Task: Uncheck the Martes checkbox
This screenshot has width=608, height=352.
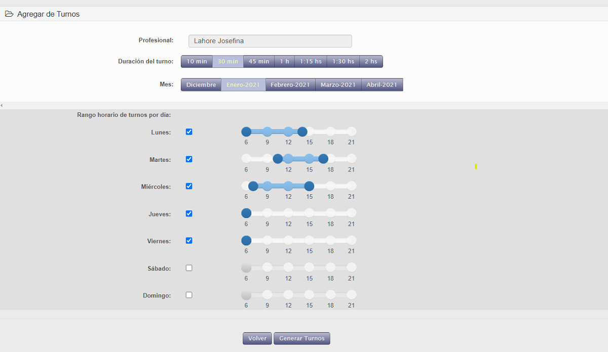Action: click(189, 159)
